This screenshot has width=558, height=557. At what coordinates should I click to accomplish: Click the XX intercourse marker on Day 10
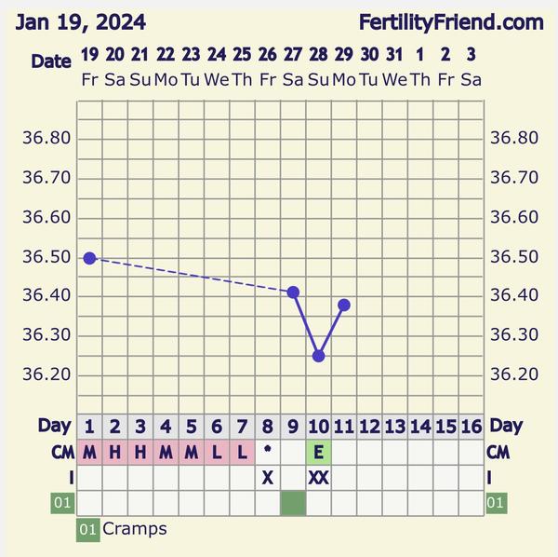coord(319,478)
